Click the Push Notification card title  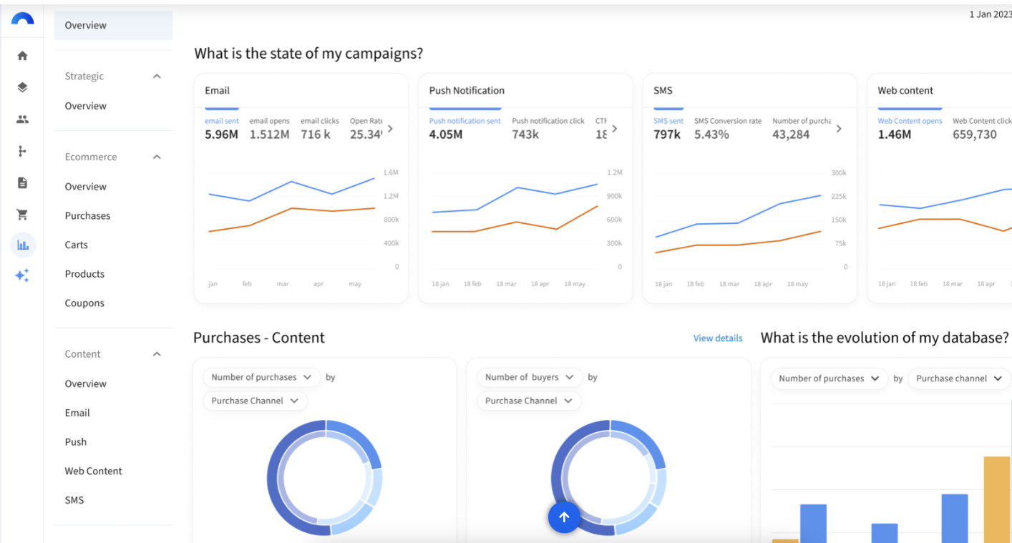[x=467, y=91]
